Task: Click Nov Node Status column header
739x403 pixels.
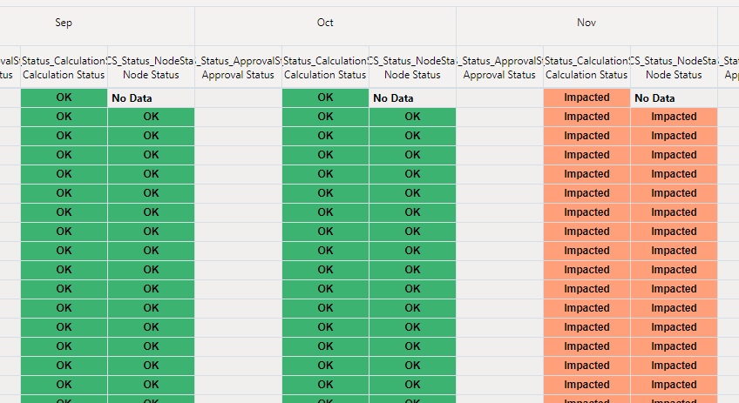Action: pyautogui.click(x=674, y=67)
